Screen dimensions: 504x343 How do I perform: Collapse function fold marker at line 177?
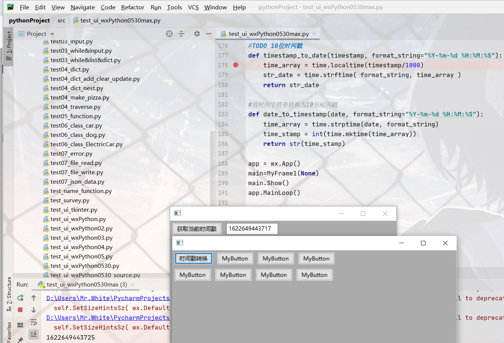[245, 55]
